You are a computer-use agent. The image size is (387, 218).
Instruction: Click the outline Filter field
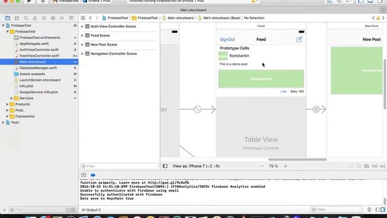point(119,166)
